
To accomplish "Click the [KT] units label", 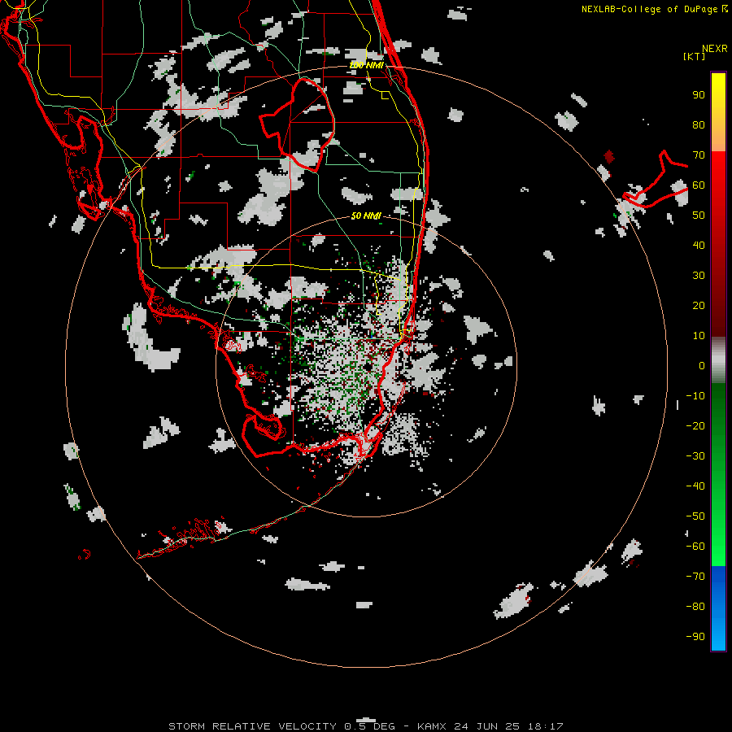I will (x=694, y=56).
